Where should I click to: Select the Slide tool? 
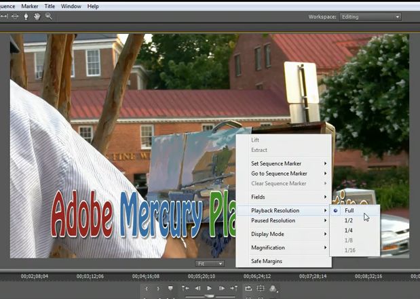(x=15, y=16)
